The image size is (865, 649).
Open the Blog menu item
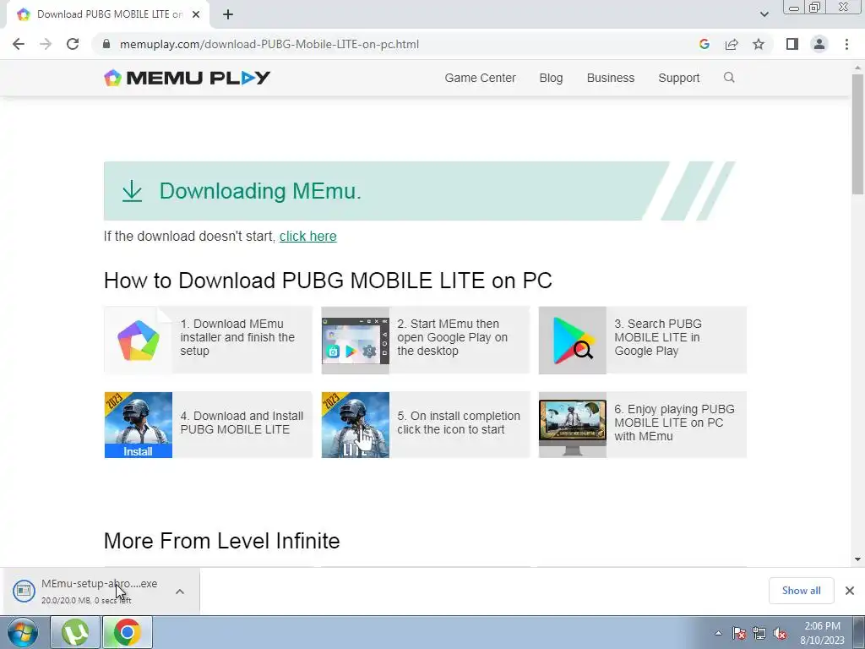point(551,78)
